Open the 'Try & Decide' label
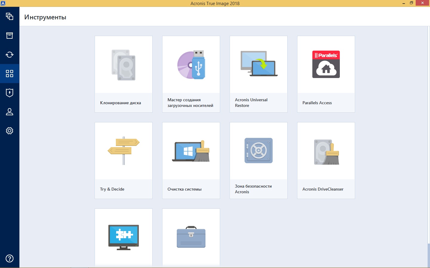The width and height of the screenshot is (430, 268). click(112, 189)
